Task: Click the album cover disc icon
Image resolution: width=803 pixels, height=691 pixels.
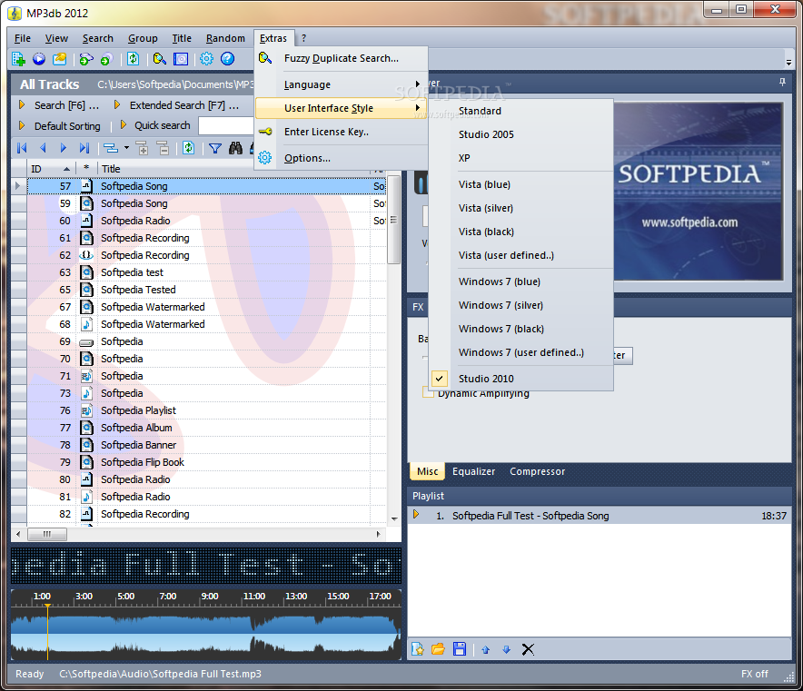Action: click(x=181, y=59)
